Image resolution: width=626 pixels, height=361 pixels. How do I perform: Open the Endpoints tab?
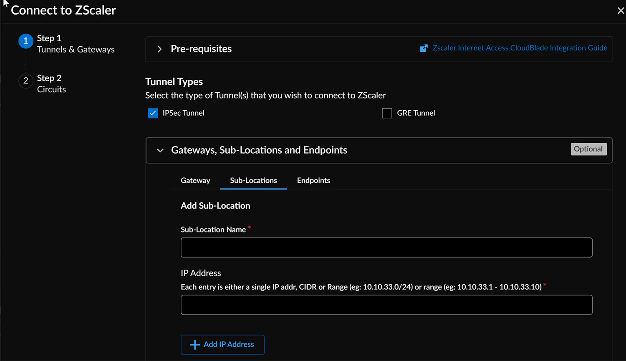tap(313, 180)
